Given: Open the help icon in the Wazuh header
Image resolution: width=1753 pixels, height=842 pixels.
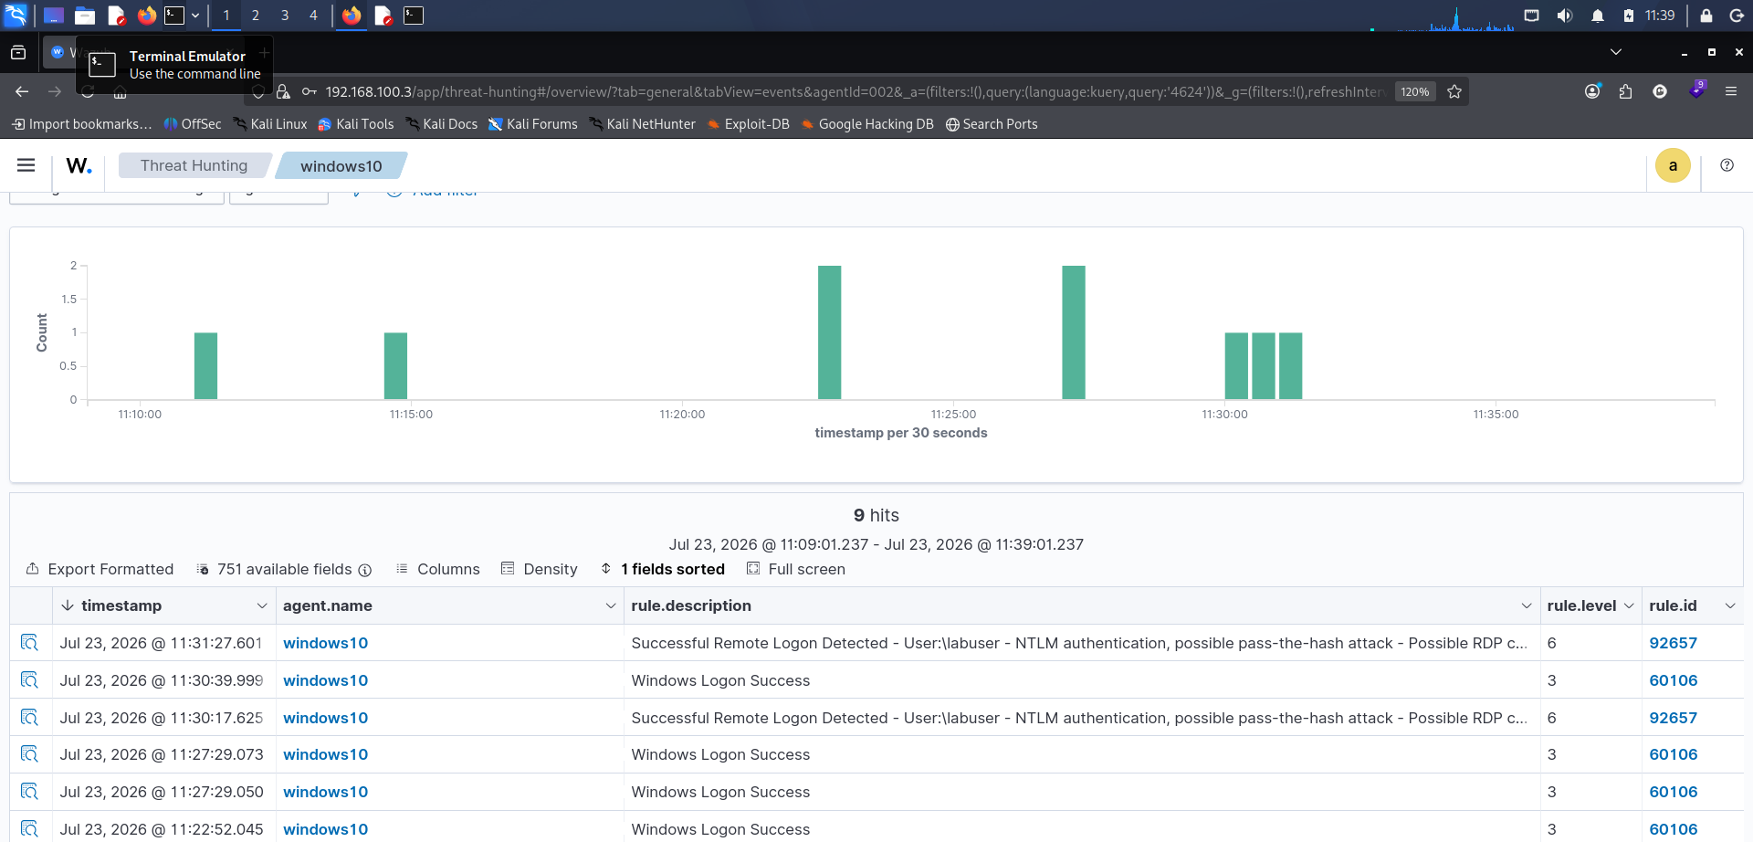Looking at the screenshot, I should pos(1727,165).
